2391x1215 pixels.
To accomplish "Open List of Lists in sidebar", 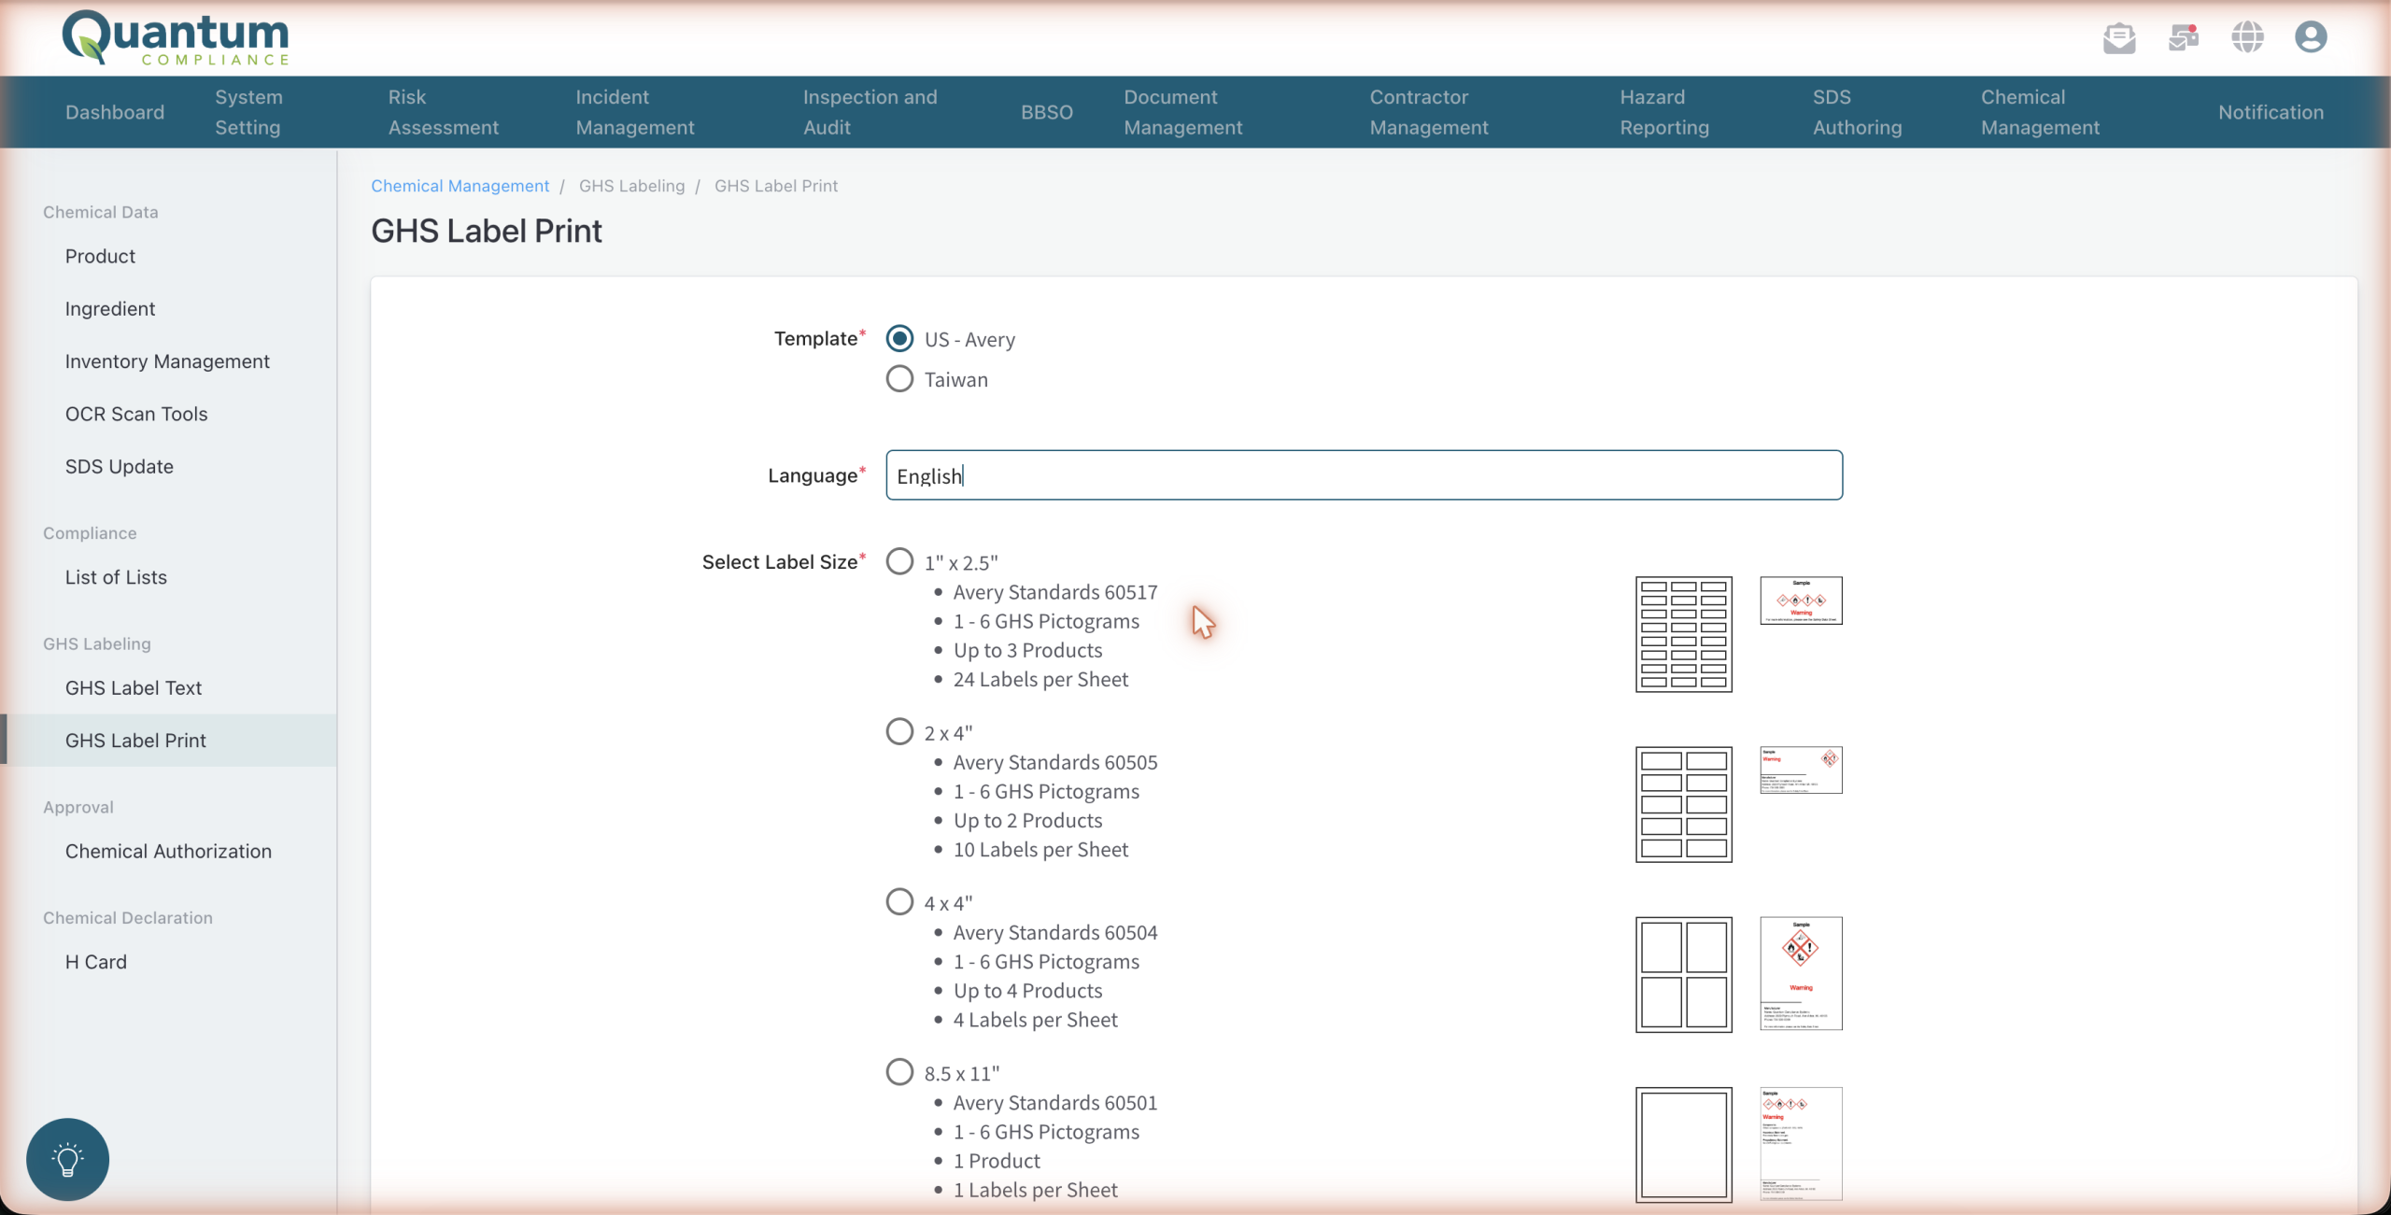I will coord(116,577).
